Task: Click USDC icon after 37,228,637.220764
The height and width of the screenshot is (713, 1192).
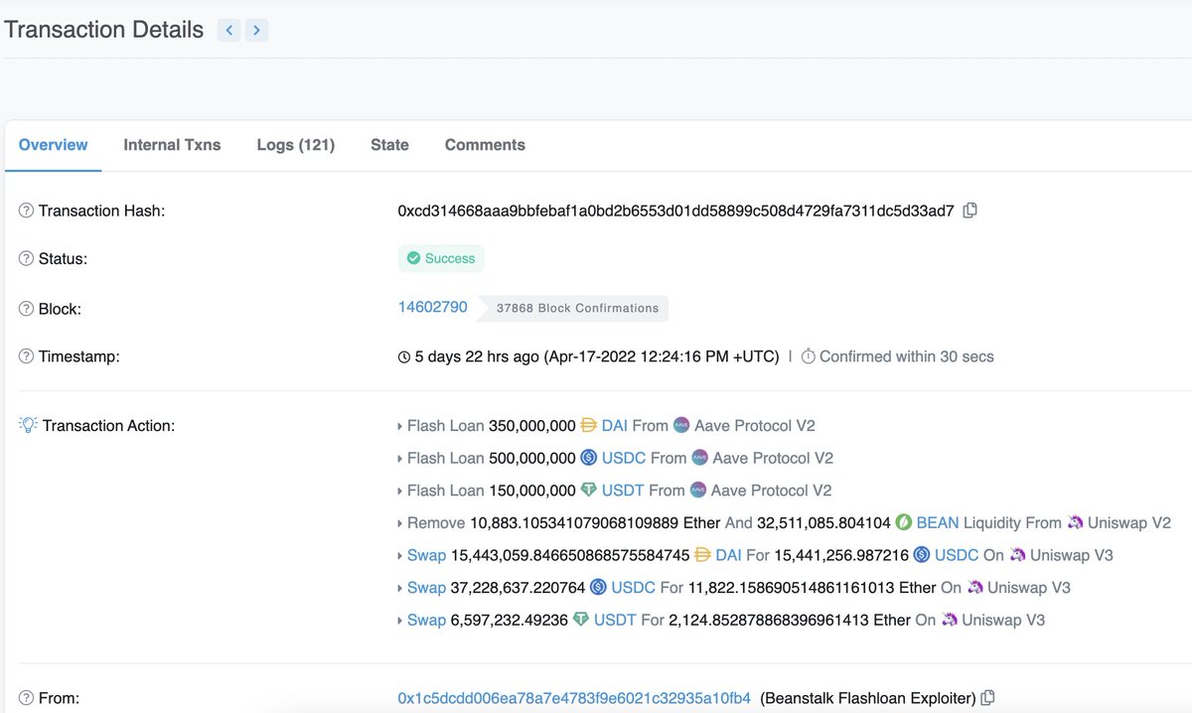Action: click(598, 587)
